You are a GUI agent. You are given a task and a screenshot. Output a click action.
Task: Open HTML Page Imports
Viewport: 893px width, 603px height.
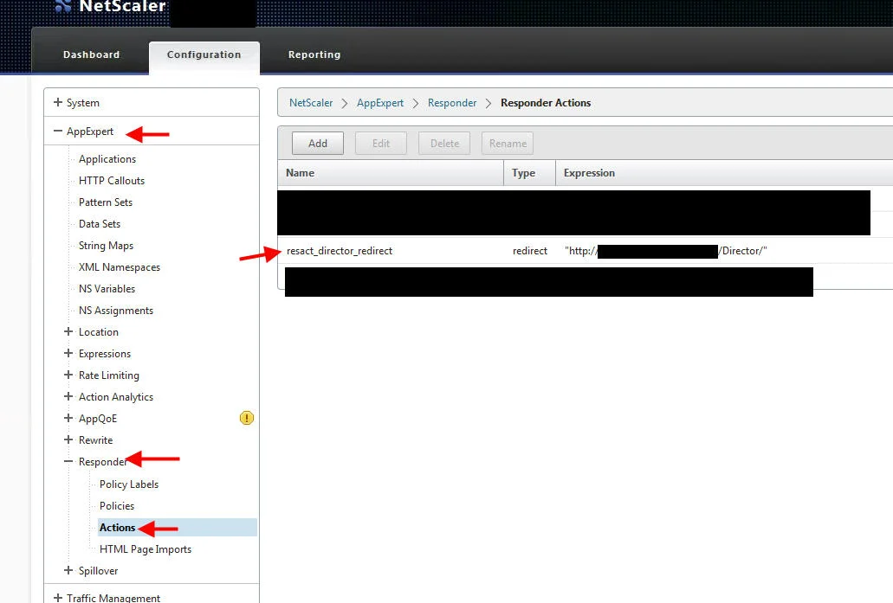pos(146,549)
